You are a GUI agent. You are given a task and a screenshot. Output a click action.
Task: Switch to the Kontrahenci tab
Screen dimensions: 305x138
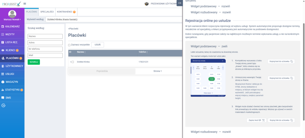tap(64, 12)
